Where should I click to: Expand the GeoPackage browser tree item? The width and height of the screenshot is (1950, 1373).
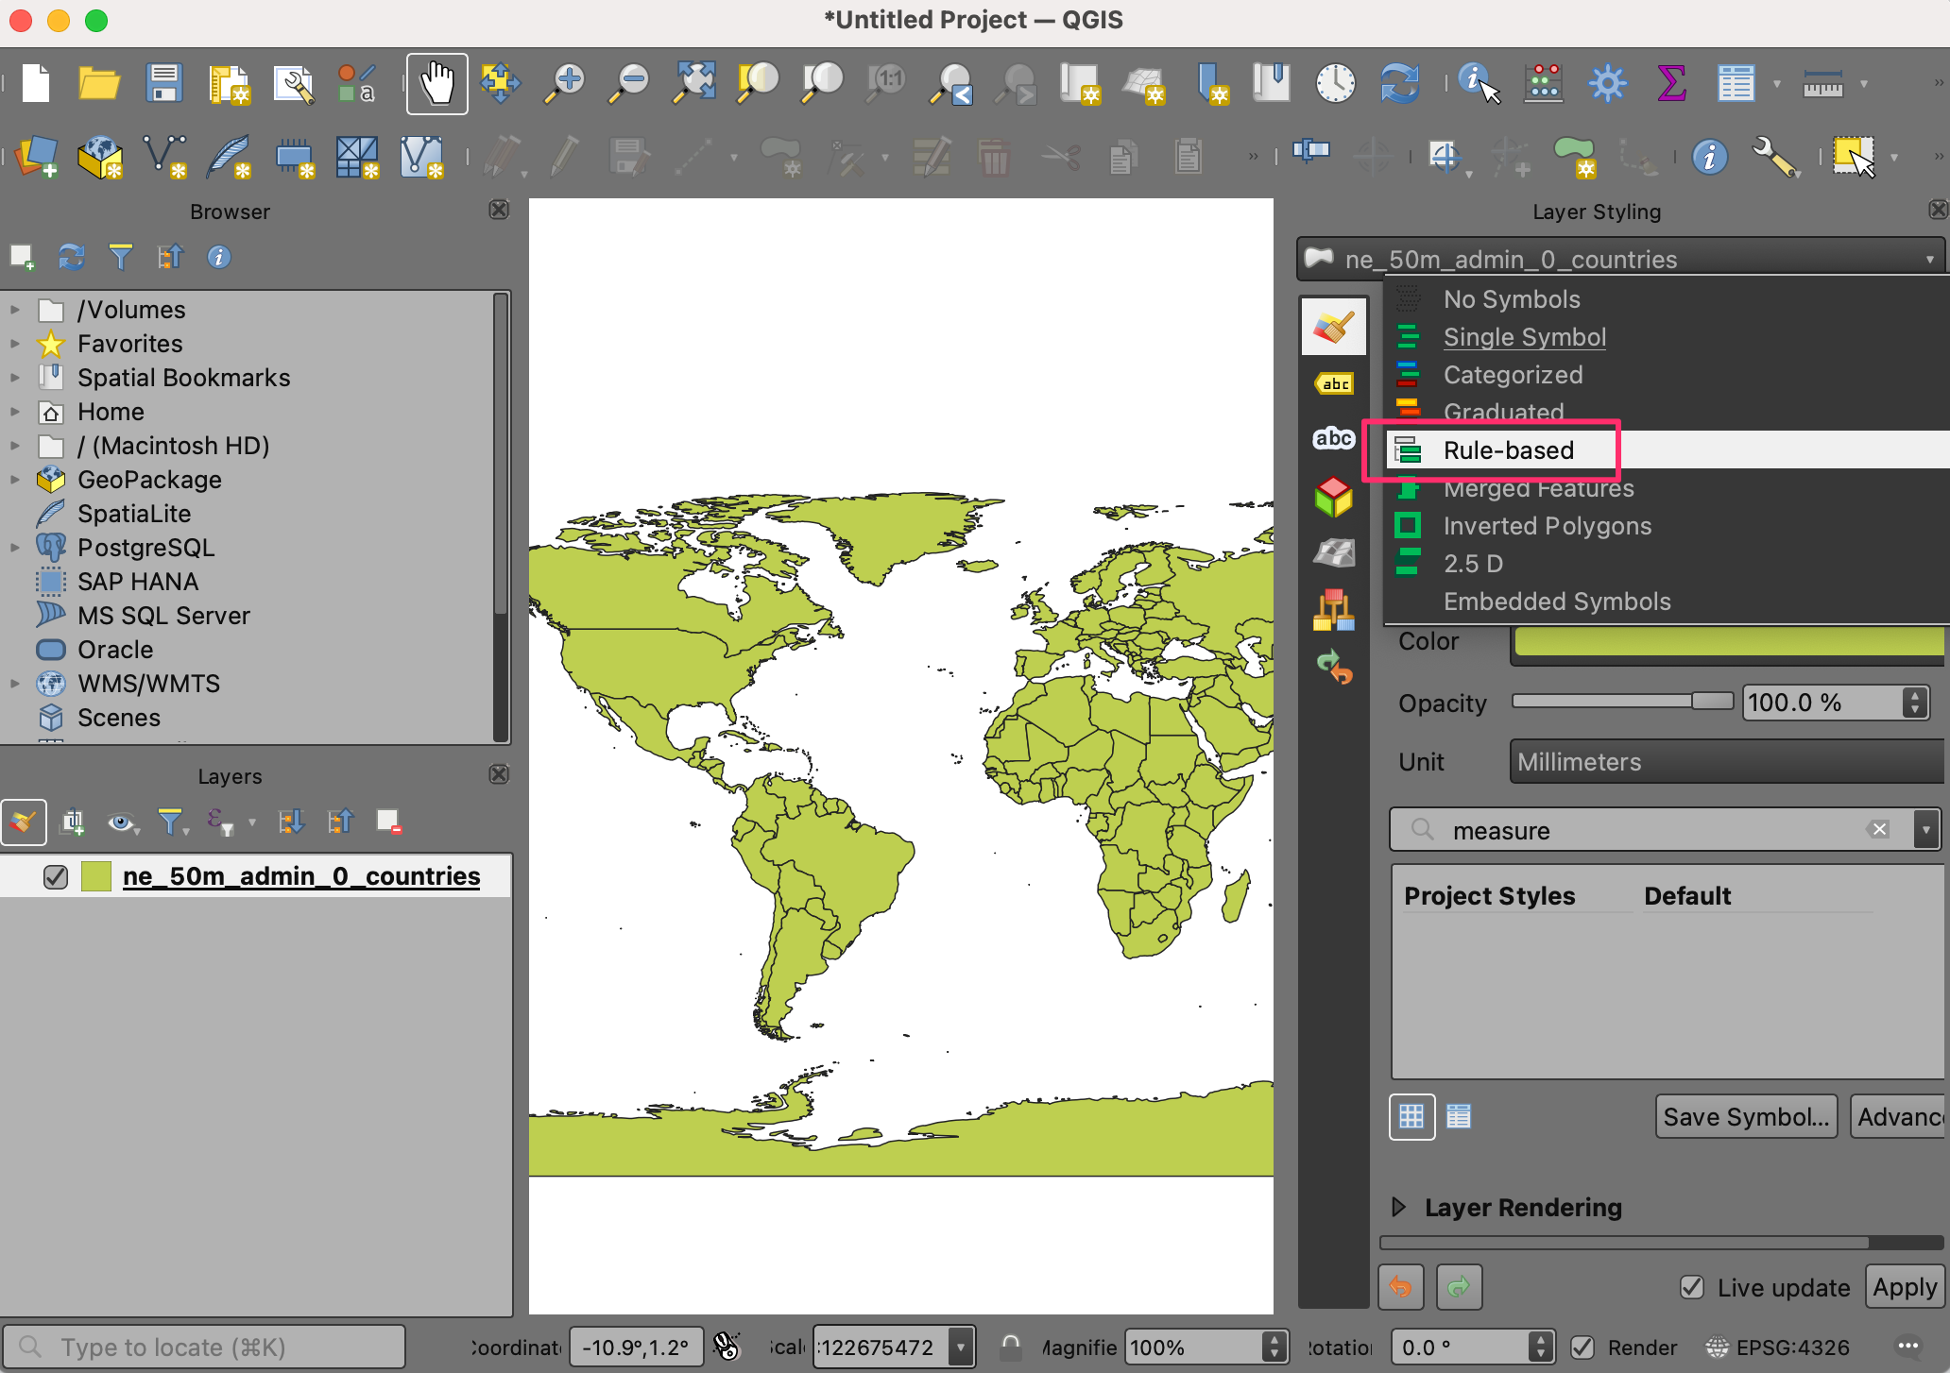click(15, 480)
